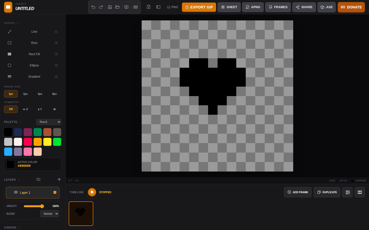Screen dimensions: 369x230
Task: Toggle the sidebar panel icon
Action: (x=158, y=7)
